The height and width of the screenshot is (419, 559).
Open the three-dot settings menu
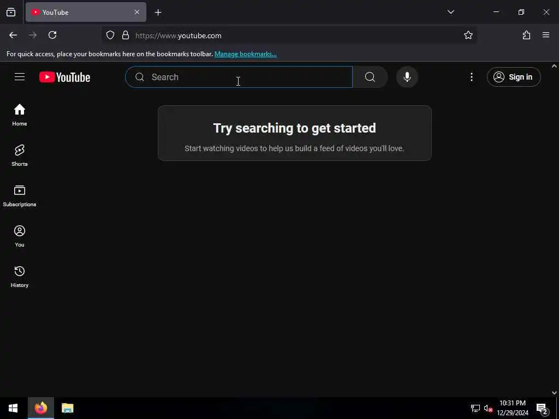pos(471,77)
